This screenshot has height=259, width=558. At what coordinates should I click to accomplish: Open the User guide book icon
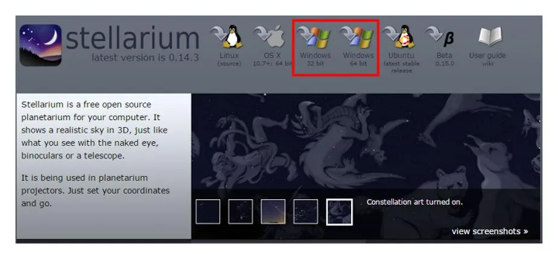[490, 36]
